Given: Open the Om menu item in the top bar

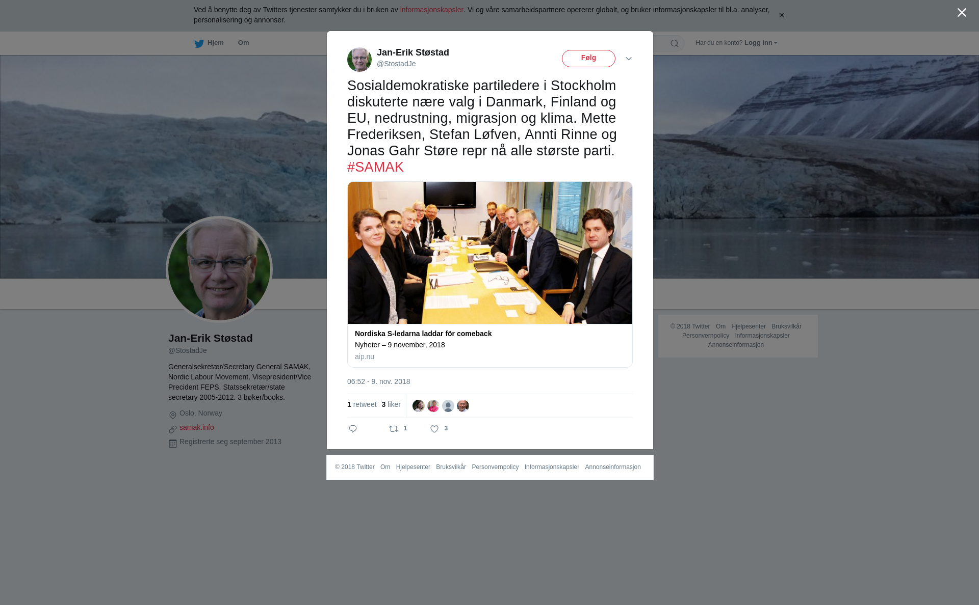Looking at the screenshot, I should tap(244, 43).
